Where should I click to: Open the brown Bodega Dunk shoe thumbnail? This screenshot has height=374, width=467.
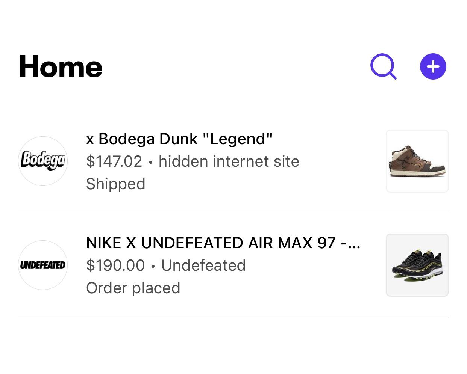(x=417, y=161)
